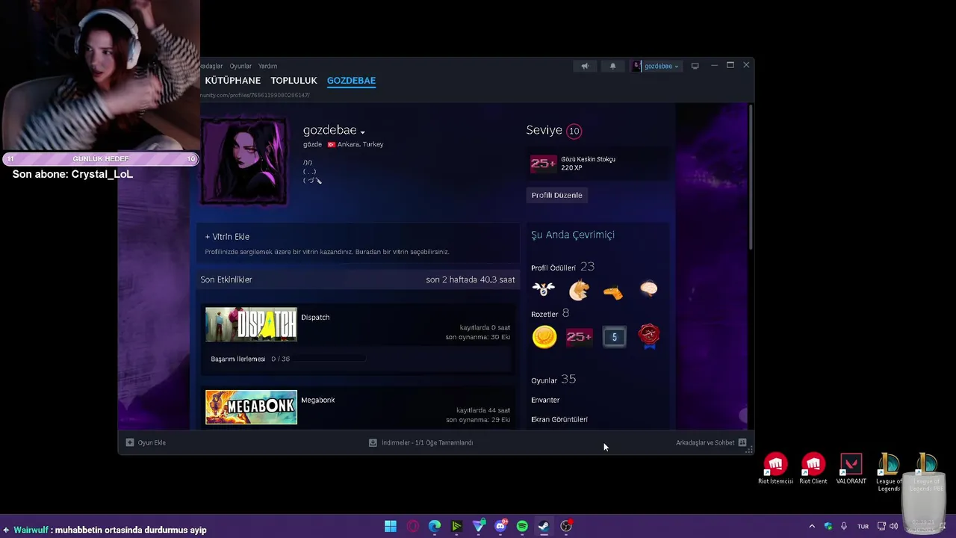
Task: Click the Seviye 10 level badge
Action: coord(574,131)
